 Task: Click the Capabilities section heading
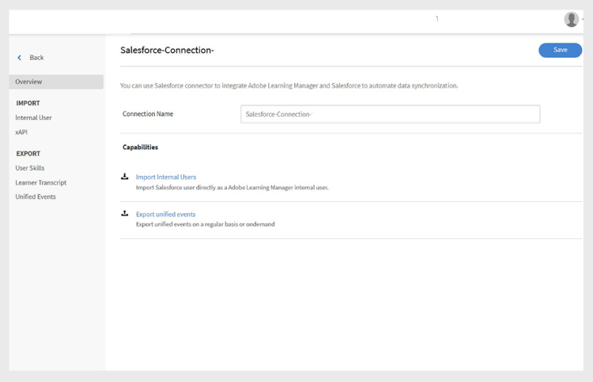(x=140, y=148)
